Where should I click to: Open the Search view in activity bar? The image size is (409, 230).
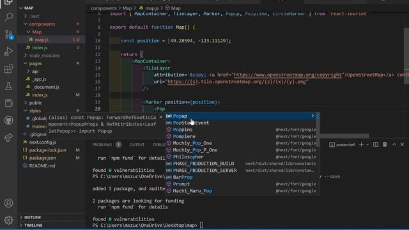pyautogui.click(x=8, y=17)
